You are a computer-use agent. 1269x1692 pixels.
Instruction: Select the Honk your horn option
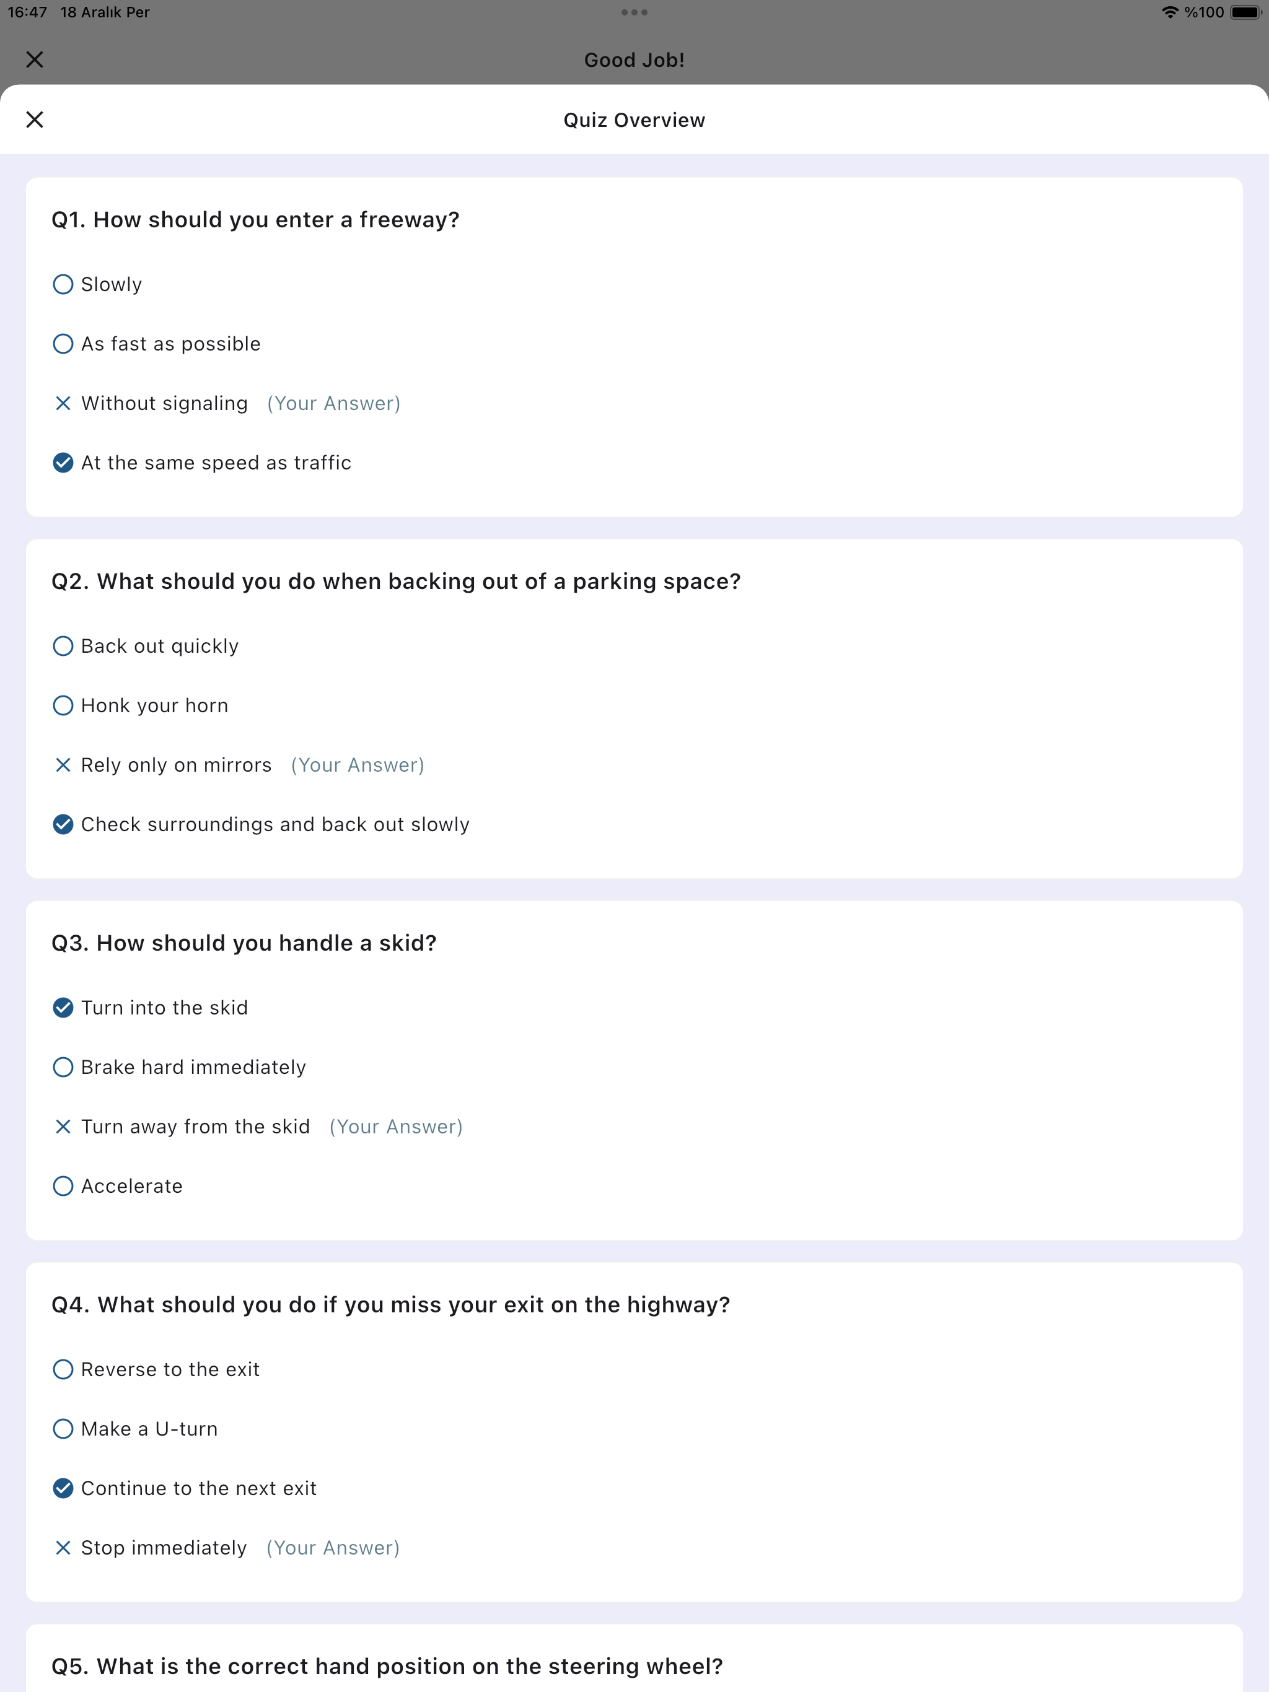coord(63,705)
